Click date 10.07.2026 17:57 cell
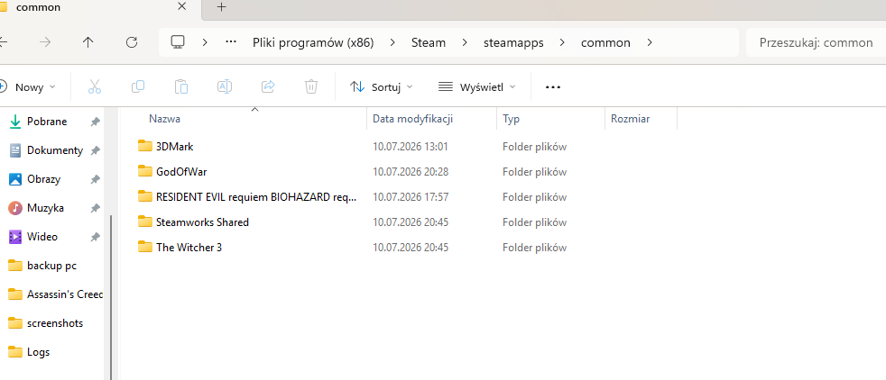 click(x=411, y=197)
